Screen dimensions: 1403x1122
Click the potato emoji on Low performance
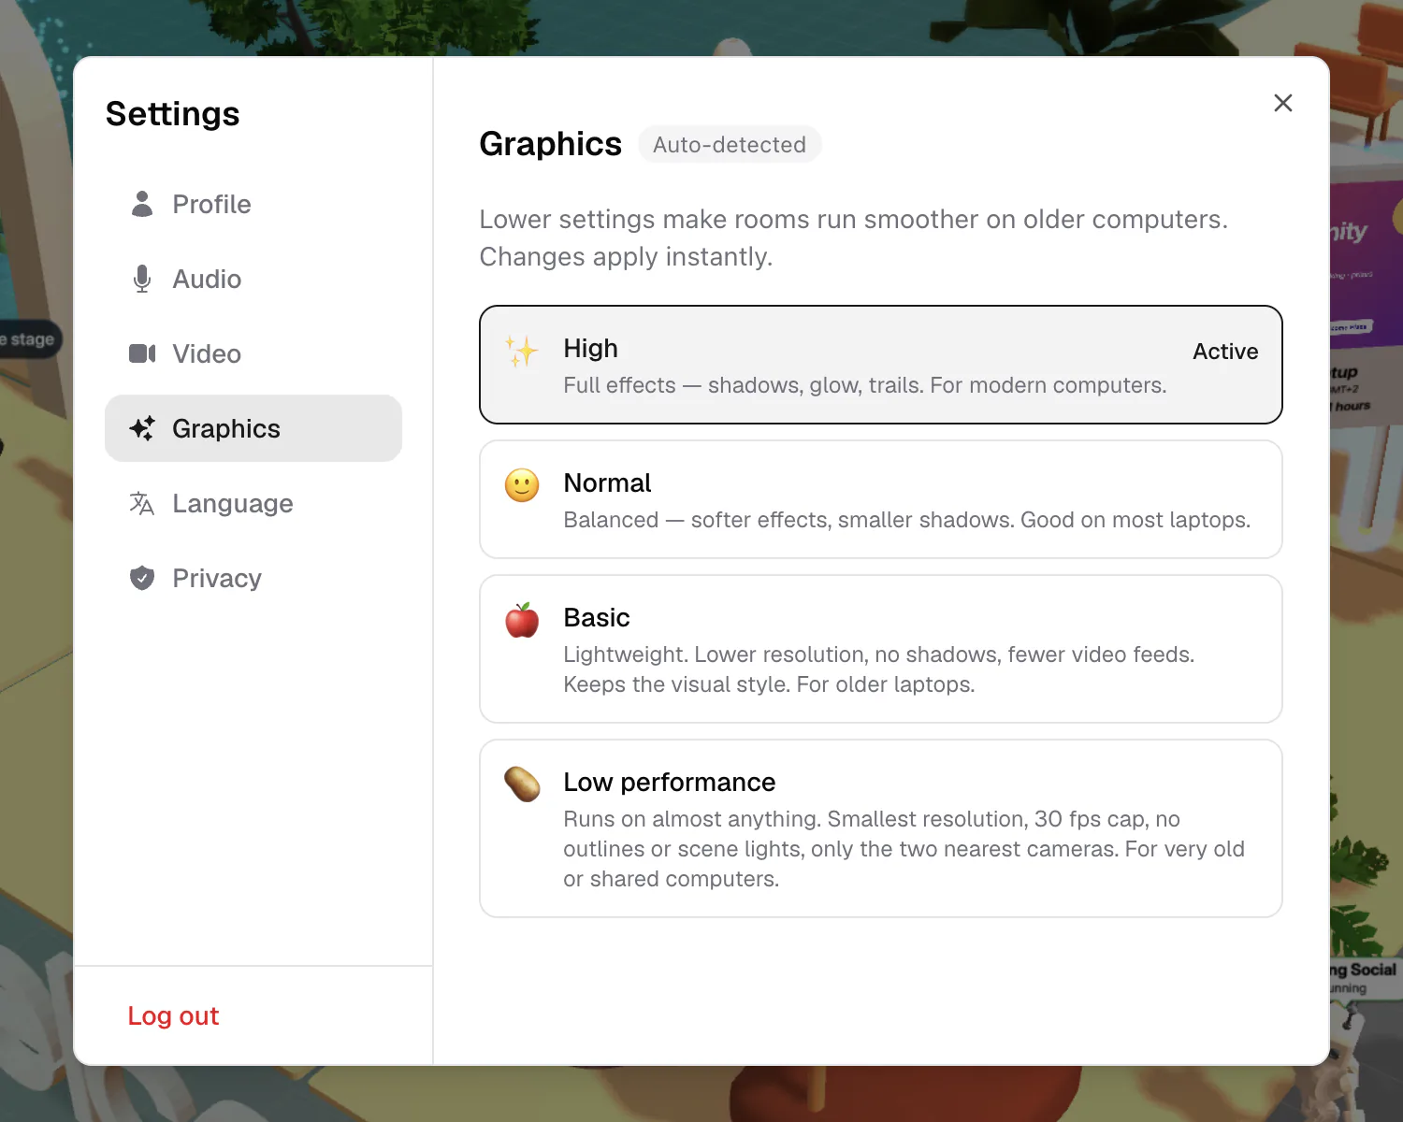click(x=522, y=784)
